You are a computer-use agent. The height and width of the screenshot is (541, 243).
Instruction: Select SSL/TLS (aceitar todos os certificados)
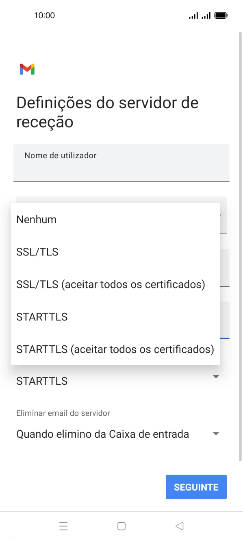pyautogui.click(x=111, y=284)
